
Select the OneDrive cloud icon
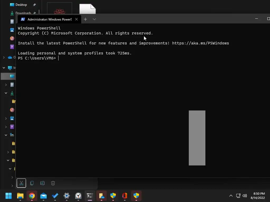[x=10, y=57]
